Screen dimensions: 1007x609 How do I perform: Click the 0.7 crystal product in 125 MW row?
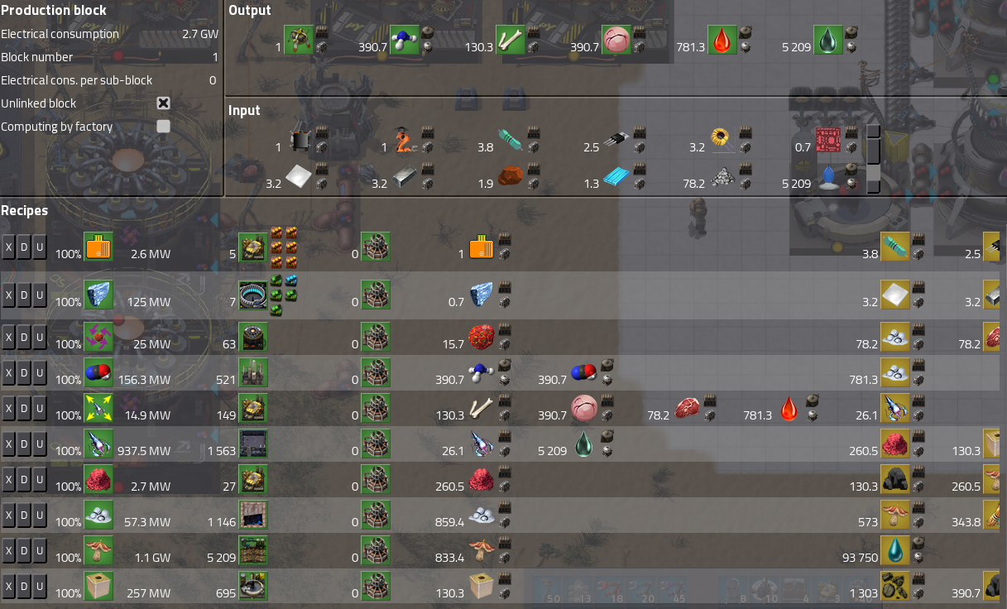coord(483,295)
